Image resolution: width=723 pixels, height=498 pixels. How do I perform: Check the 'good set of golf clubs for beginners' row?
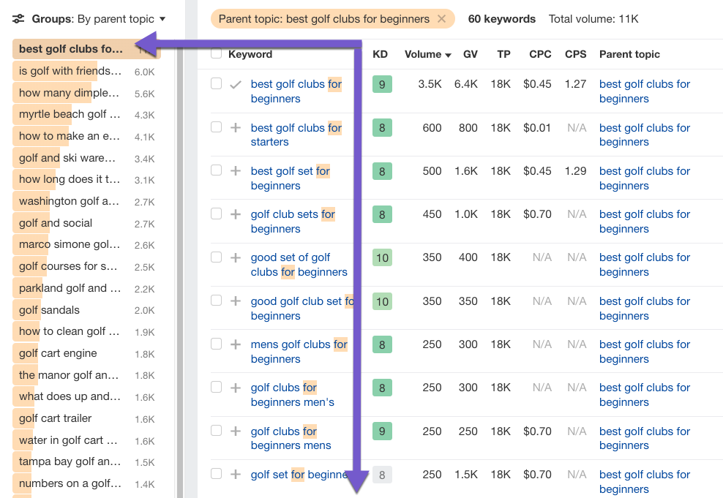(x=217, y=257)
